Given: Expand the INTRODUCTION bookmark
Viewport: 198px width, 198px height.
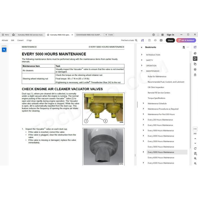Looking at the screenshot, I should (x=142, y=55).
